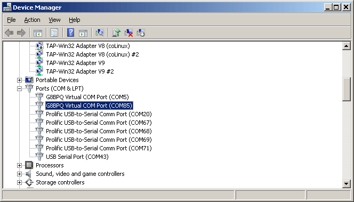Click the vertical scrollbar down arrow
This screenshot has width=354, height=202.
pos(346,183)
